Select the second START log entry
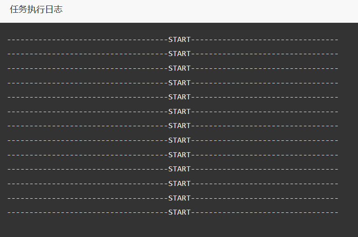The image size is (358, 237). tap(173, 54)
